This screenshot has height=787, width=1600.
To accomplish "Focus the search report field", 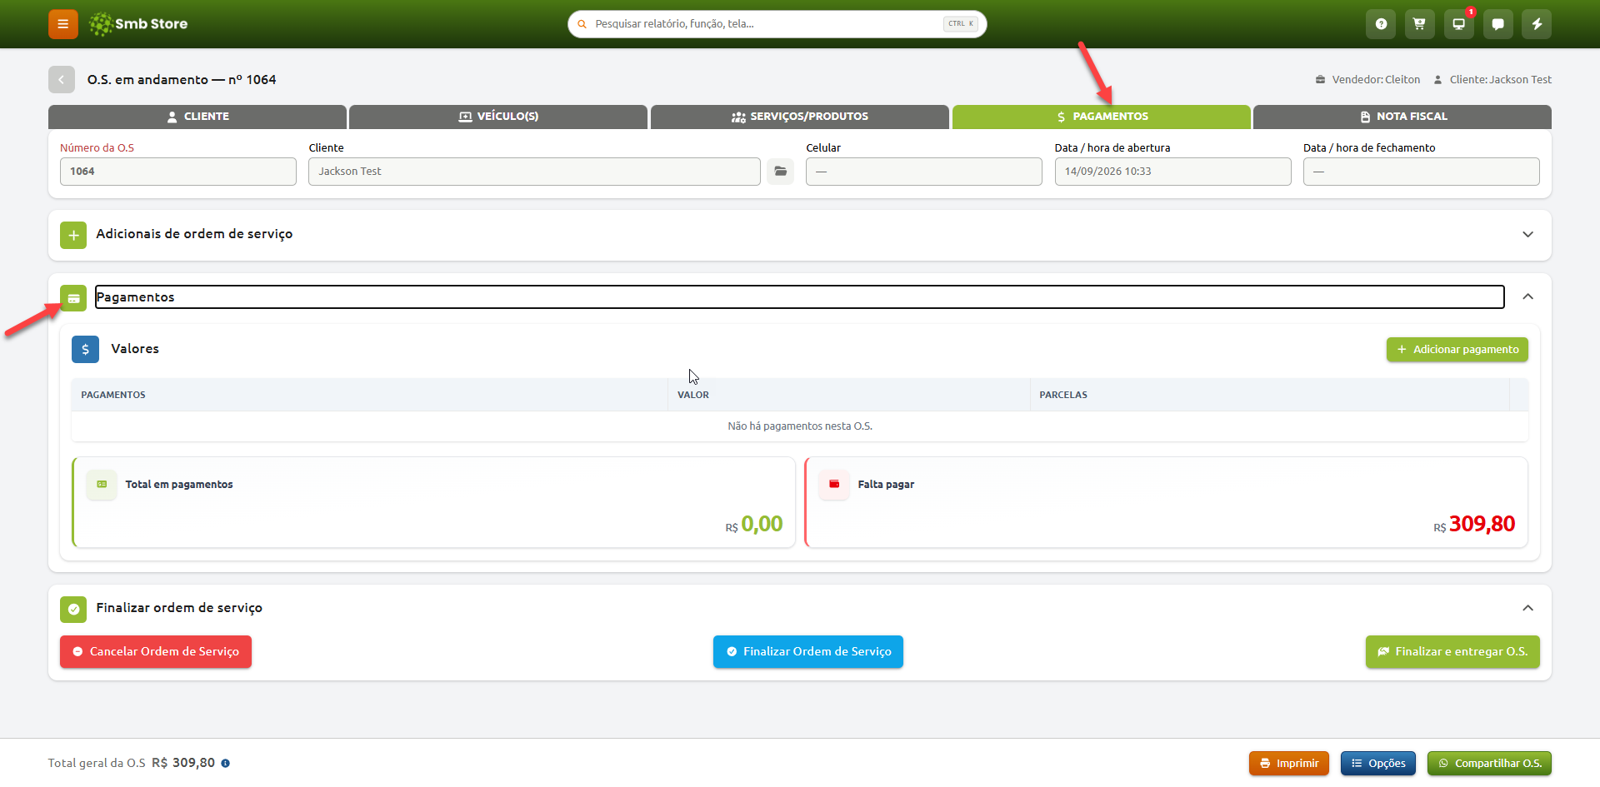I will coord(777,24).
